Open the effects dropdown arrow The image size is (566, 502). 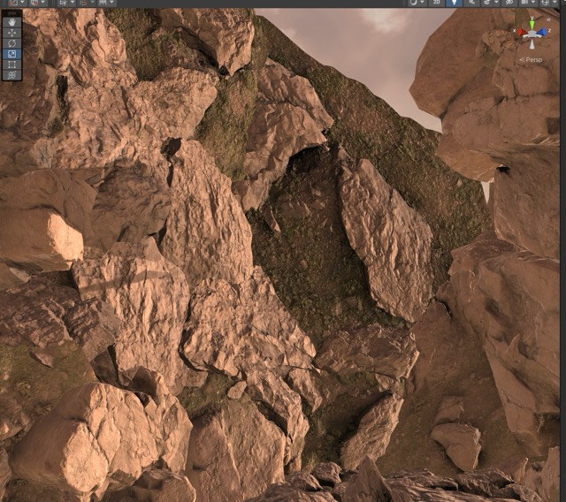(496, 2)
